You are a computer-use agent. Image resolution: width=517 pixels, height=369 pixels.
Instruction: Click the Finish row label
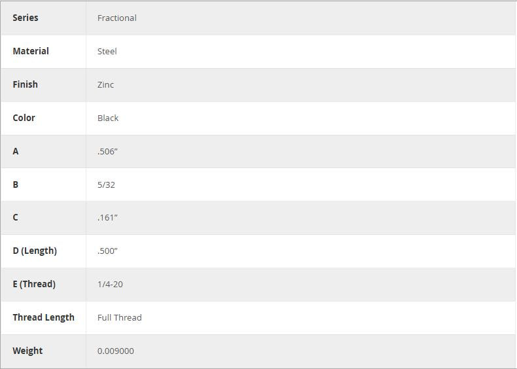click(26, 84)
